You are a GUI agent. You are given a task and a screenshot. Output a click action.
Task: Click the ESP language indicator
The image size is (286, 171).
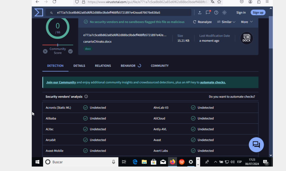click(x=239, y=162)
